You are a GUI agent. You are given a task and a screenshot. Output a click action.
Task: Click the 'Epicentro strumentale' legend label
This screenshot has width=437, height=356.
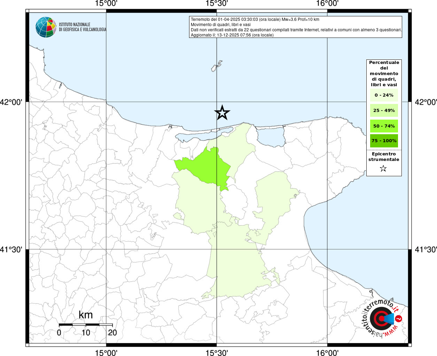pos(384,157)
